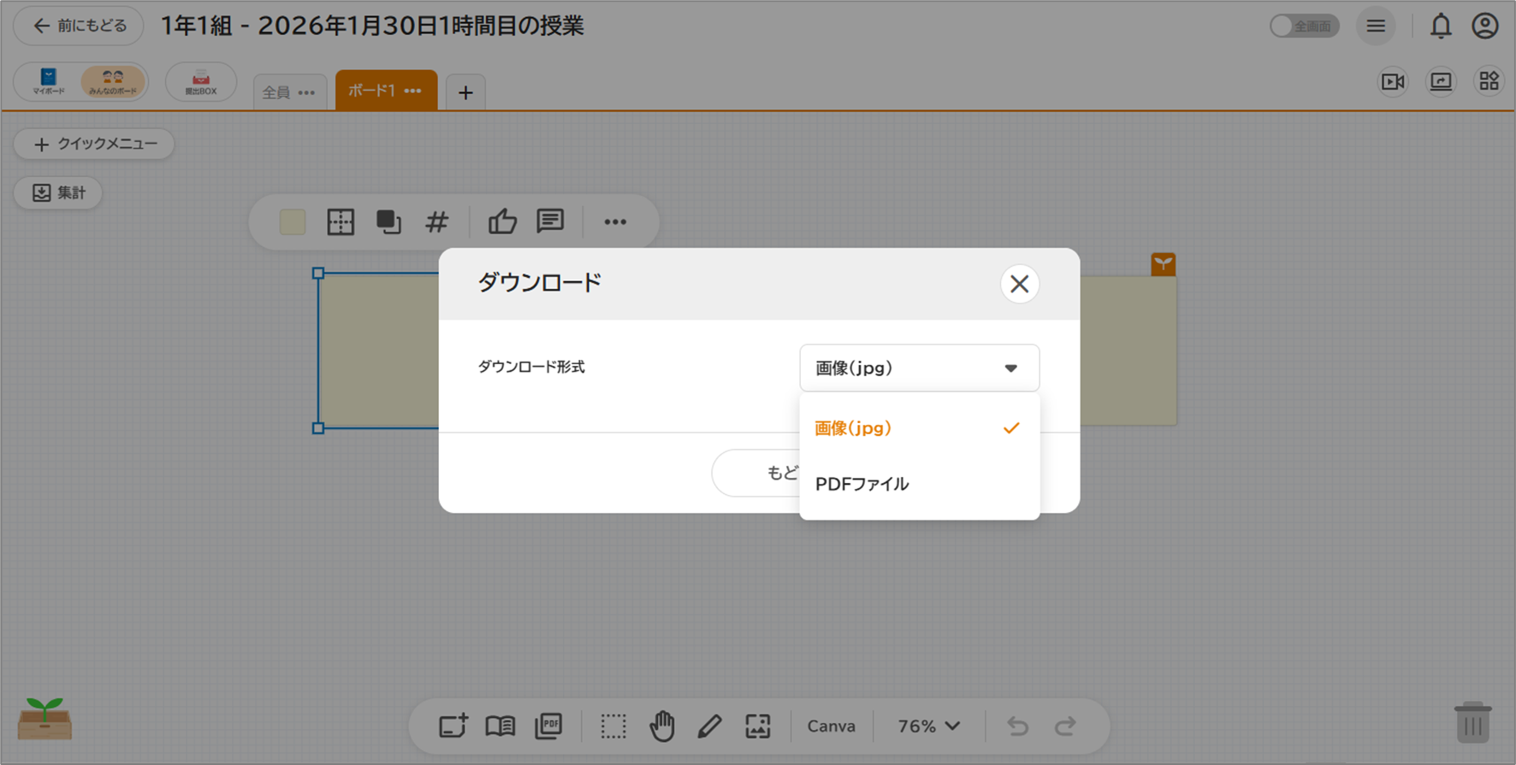Toggle みんなのボード view

(113, 82)
